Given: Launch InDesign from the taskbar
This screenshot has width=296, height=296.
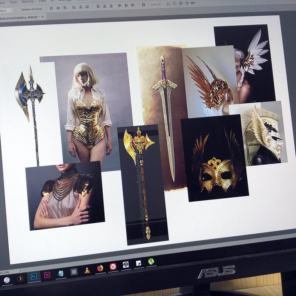Looking at the screenshot, I should click(x=47, y=275).
